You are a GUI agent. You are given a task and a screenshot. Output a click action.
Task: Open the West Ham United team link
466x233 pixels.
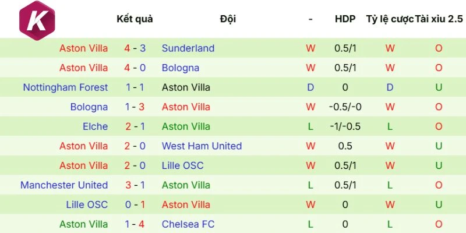202,146
